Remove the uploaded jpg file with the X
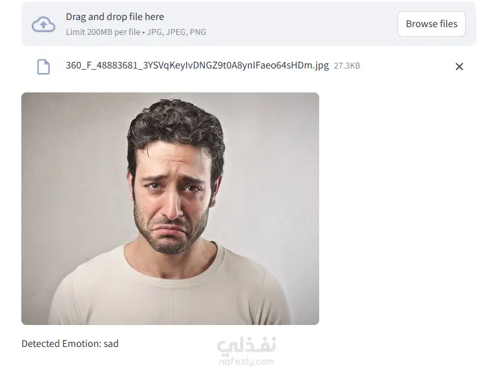Screen dimensions: 493x367 coord(459,67)
